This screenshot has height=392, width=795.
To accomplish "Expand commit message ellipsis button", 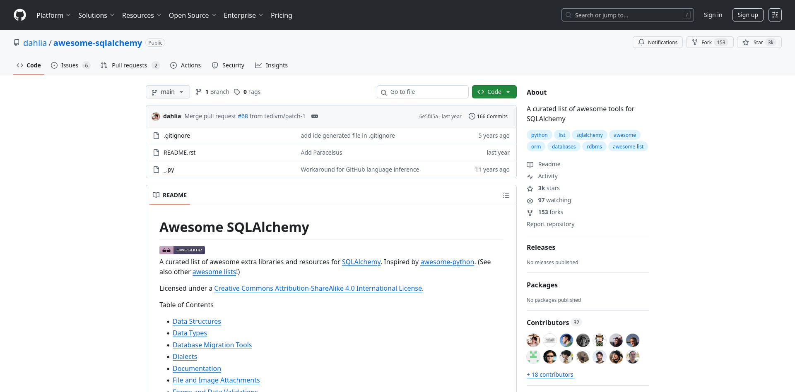I will click(x=315, y=116).
